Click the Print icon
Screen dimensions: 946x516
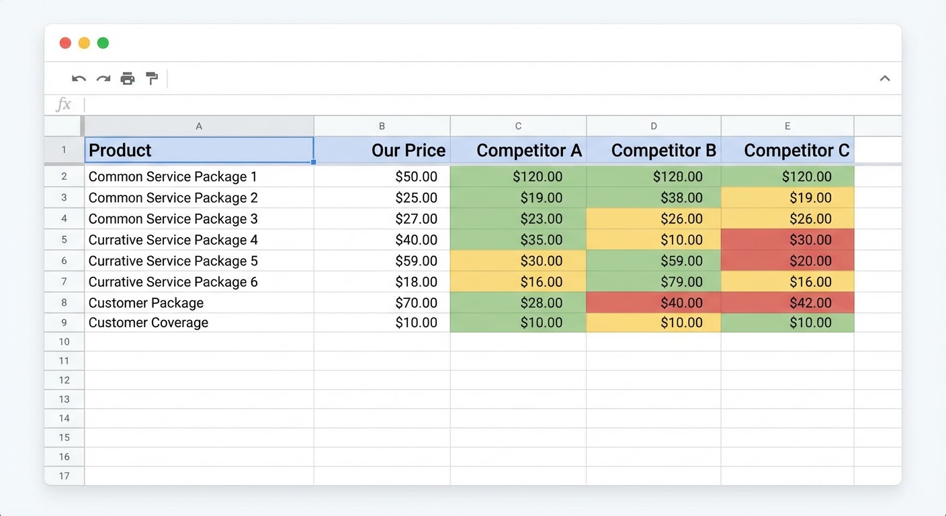tap(128, 79)
